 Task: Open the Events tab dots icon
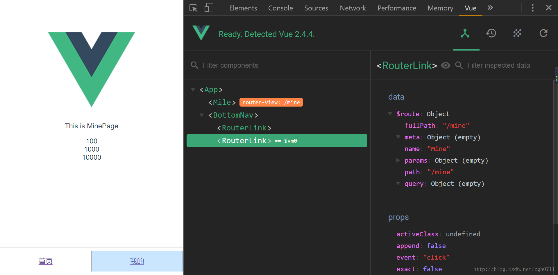(x=517, y=33)
